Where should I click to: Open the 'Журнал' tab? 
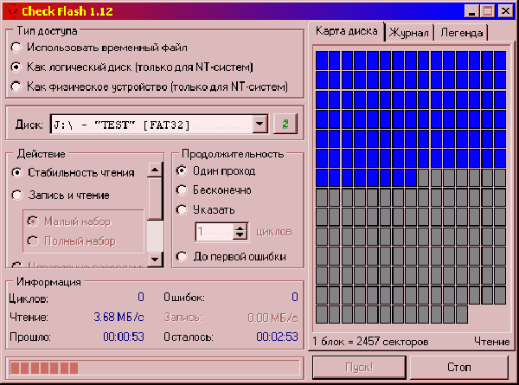pyautogui.click(x=409, y=33)
